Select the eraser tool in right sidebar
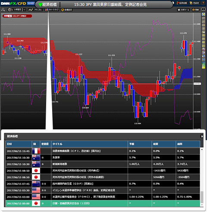Screen dimensions: 207x212 pyautogui.click(x=204, y=56)
